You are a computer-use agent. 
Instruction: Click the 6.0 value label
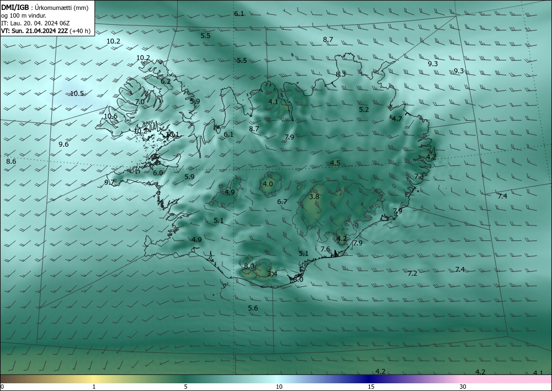[158, 173]
